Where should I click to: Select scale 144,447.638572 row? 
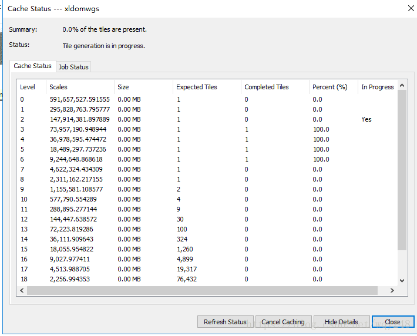[207, 219]
